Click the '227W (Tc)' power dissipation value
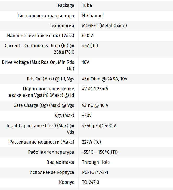The height and width of the screenshot is (190, 173). point(91,142)
